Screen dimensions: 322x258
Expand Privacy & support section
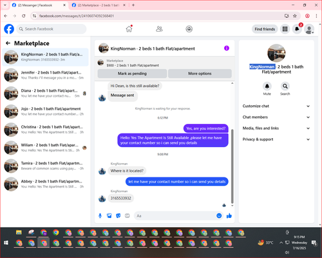276,139
